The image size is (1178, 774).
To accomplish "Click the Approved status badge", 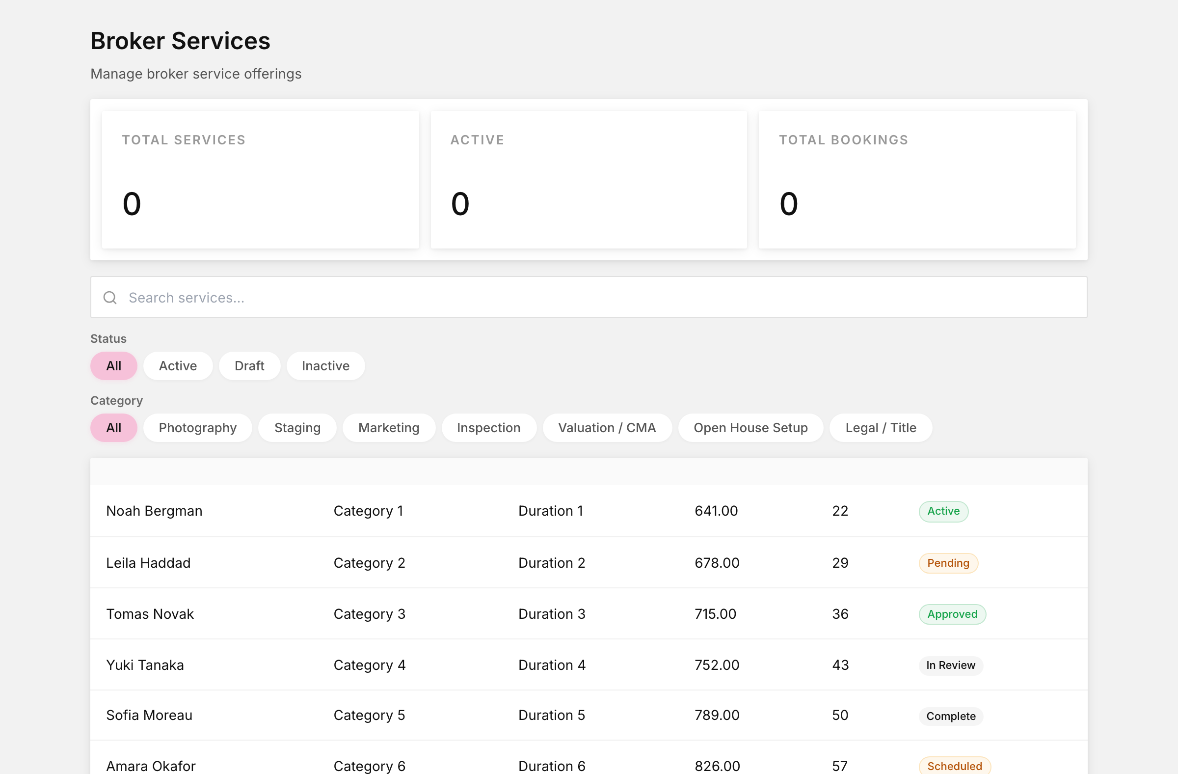I will pos(952,614).
